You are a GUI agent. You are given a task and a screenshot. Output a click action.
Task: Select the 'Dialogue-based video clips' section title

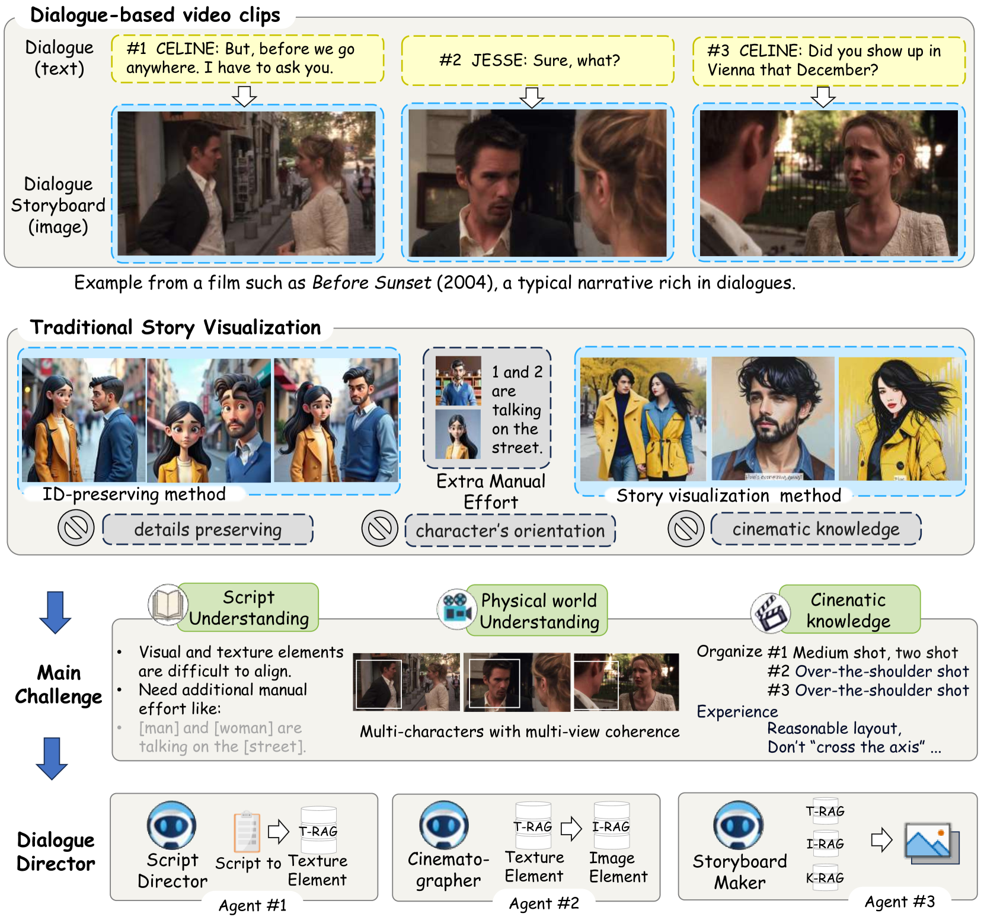pyautogui.click(x=155, y=15)
